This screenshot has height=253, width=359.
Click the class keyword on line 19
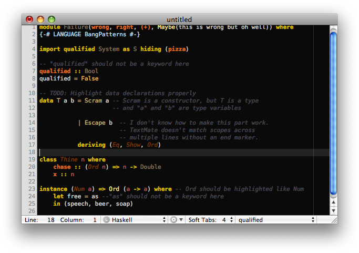tap(48, 159)
